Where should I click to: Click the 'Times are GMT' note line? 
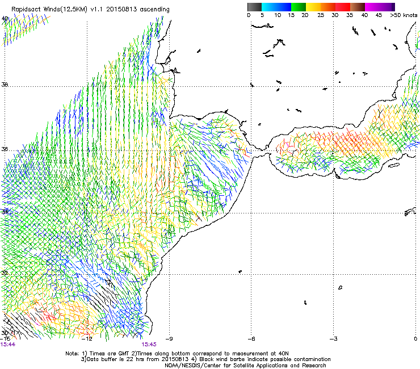click(177, 354)
